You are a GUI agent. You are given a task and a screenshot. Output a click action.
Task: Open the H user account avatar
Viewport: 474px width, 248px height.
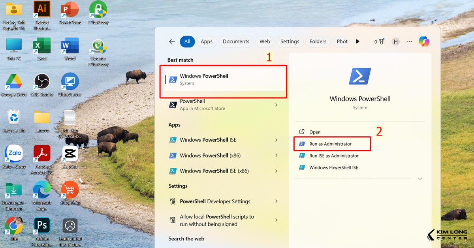[395, 41]
